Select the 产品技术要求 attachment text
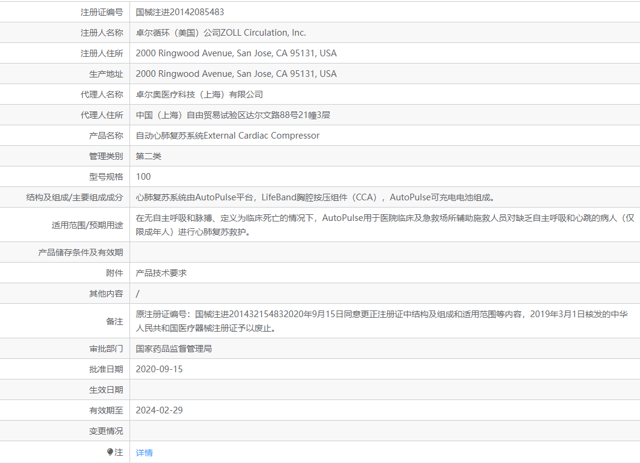 (162, 273)
